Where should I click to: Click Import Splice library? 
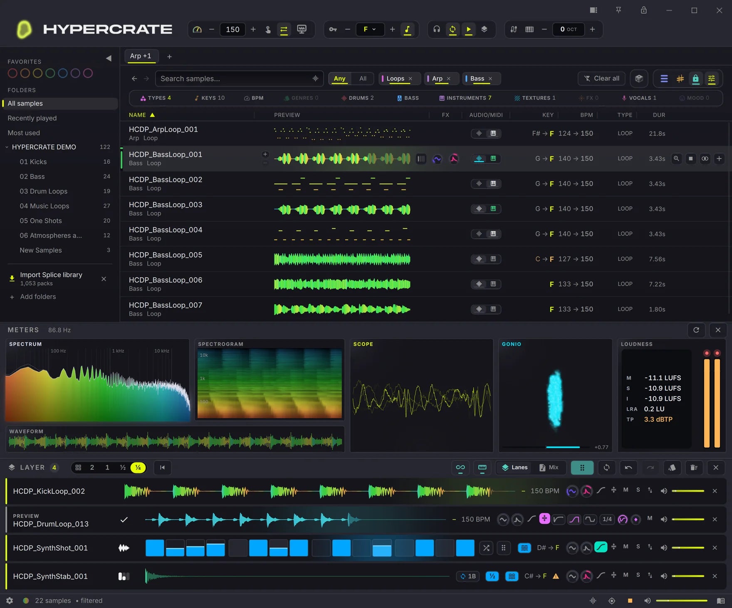click(51, 275)
